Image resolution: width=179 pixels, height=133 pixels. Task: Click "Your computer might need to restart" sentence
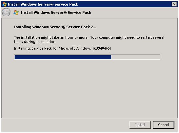click(x=127, y=37)
